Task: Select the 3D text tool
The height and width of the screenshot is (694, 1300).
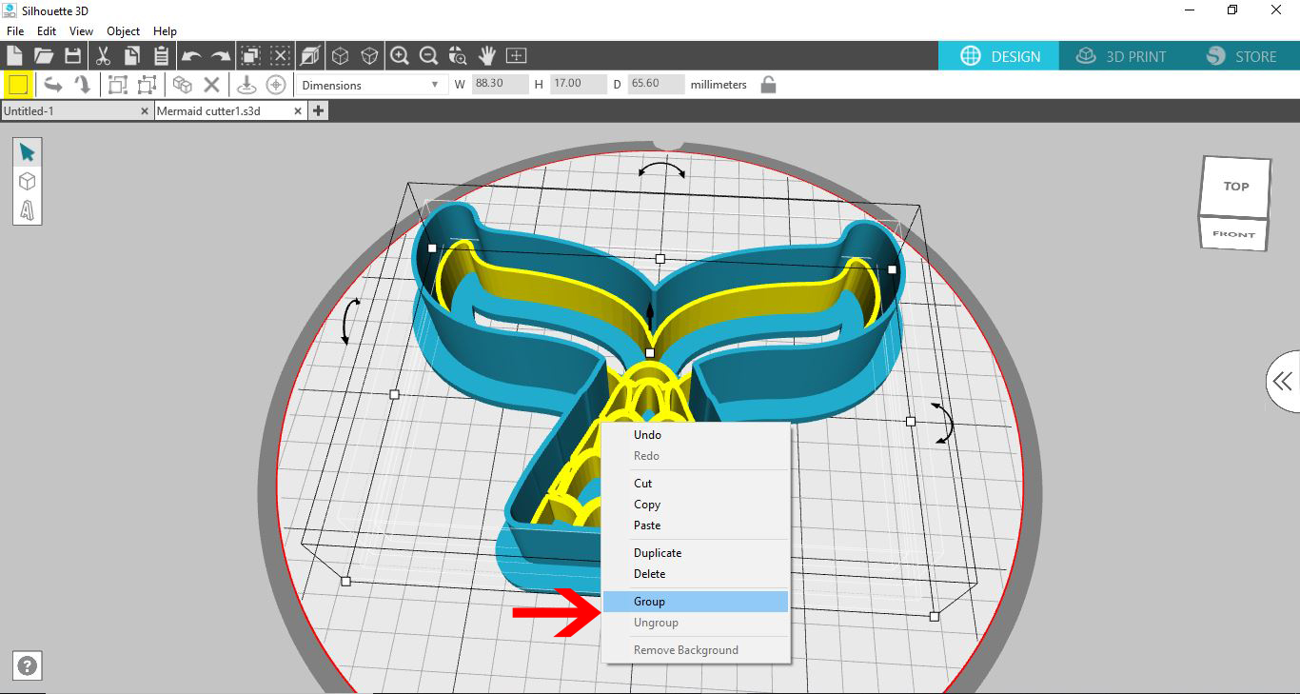Action: (x=27, y=209)
